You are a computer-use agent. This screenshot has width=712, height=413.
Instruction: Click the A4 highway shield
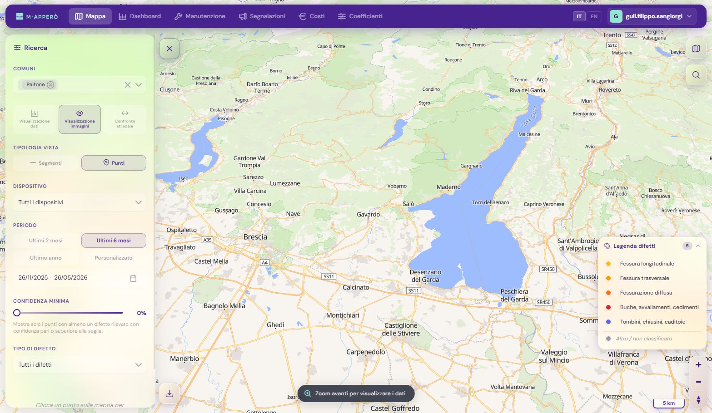264,262
